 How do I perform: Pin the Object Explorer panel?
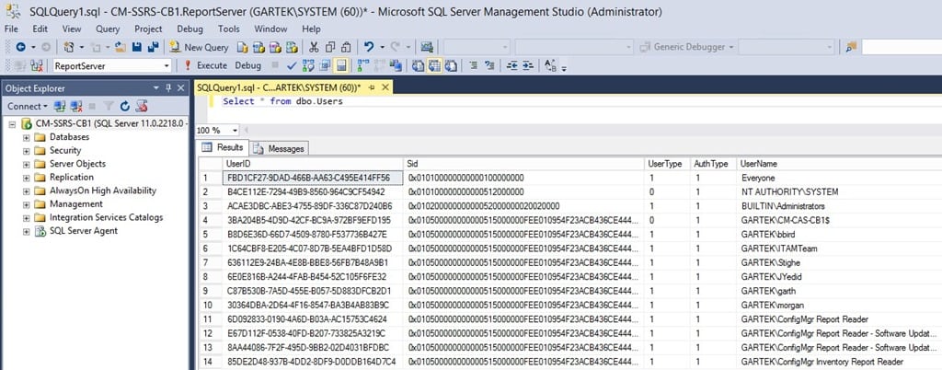click(167, 87)
